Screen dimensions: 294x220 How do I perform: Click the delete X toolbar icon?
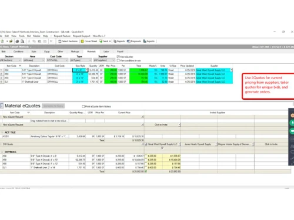tap(51, 41)
